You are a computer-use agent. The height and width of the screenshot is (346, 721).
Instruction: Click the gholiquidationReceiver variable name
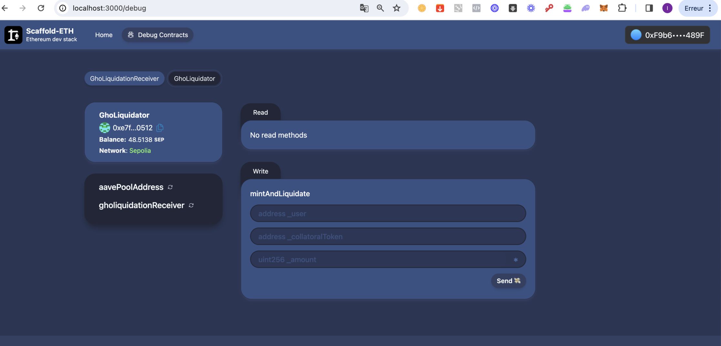tap(142, 205)
